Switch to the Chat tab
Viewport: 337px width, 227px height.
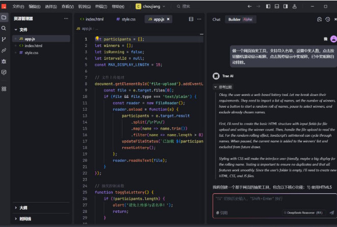[216, 19]
